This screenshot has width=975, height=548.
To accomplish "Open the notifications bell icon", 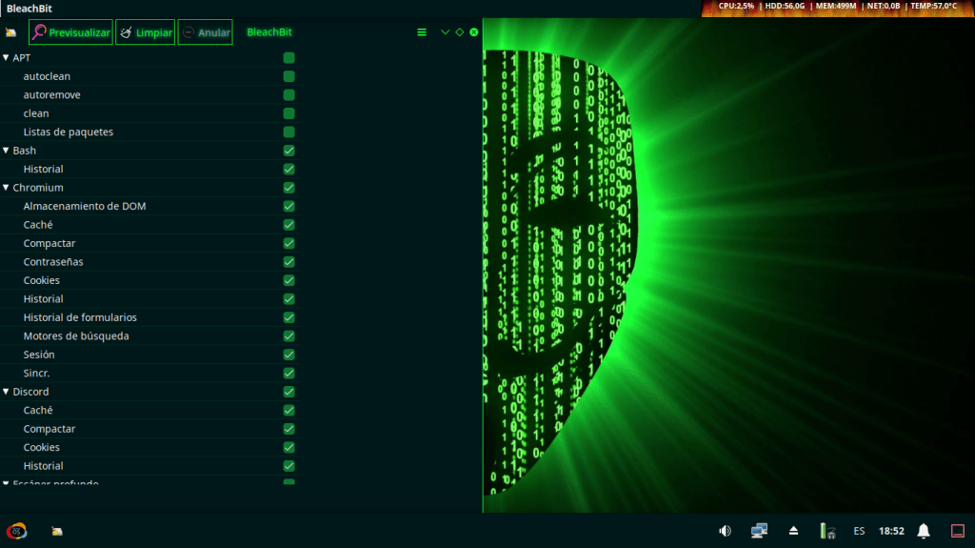I will point(923,531).
